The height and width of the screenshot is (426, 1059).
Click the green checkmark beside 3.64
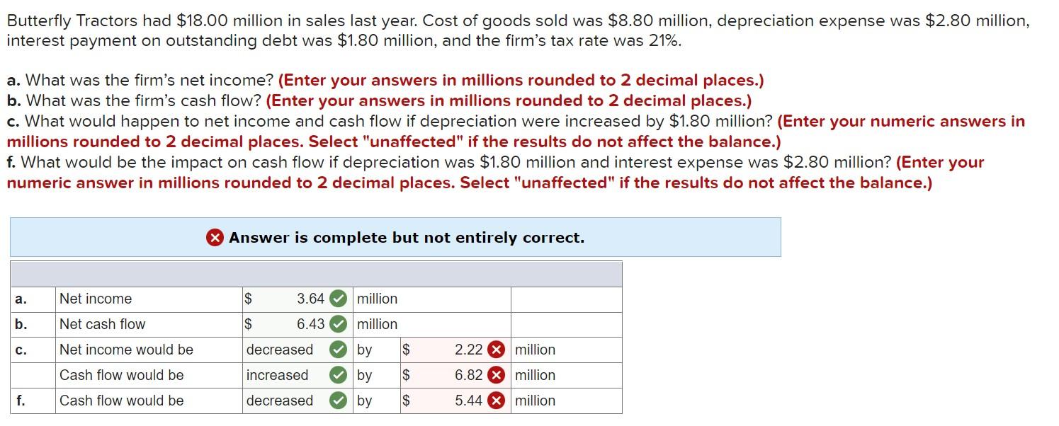336,299
